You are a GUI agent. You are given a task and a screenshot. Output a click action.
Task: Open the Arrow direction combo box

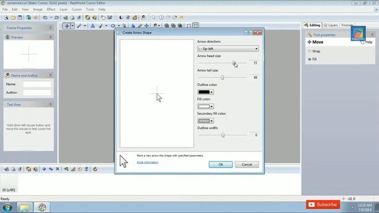(x=228, y=49)
